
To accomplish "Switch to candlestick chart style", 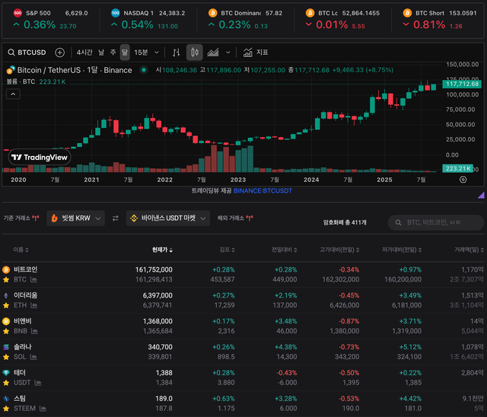I will 195,53.
